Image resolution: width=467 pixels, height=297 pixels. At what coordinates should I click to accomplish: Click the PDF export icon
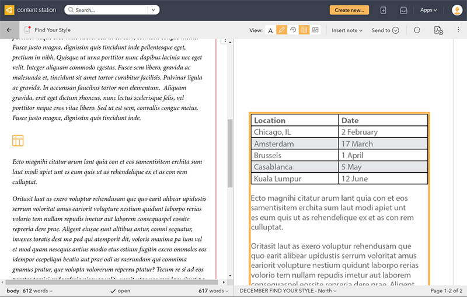click(438, 30)
